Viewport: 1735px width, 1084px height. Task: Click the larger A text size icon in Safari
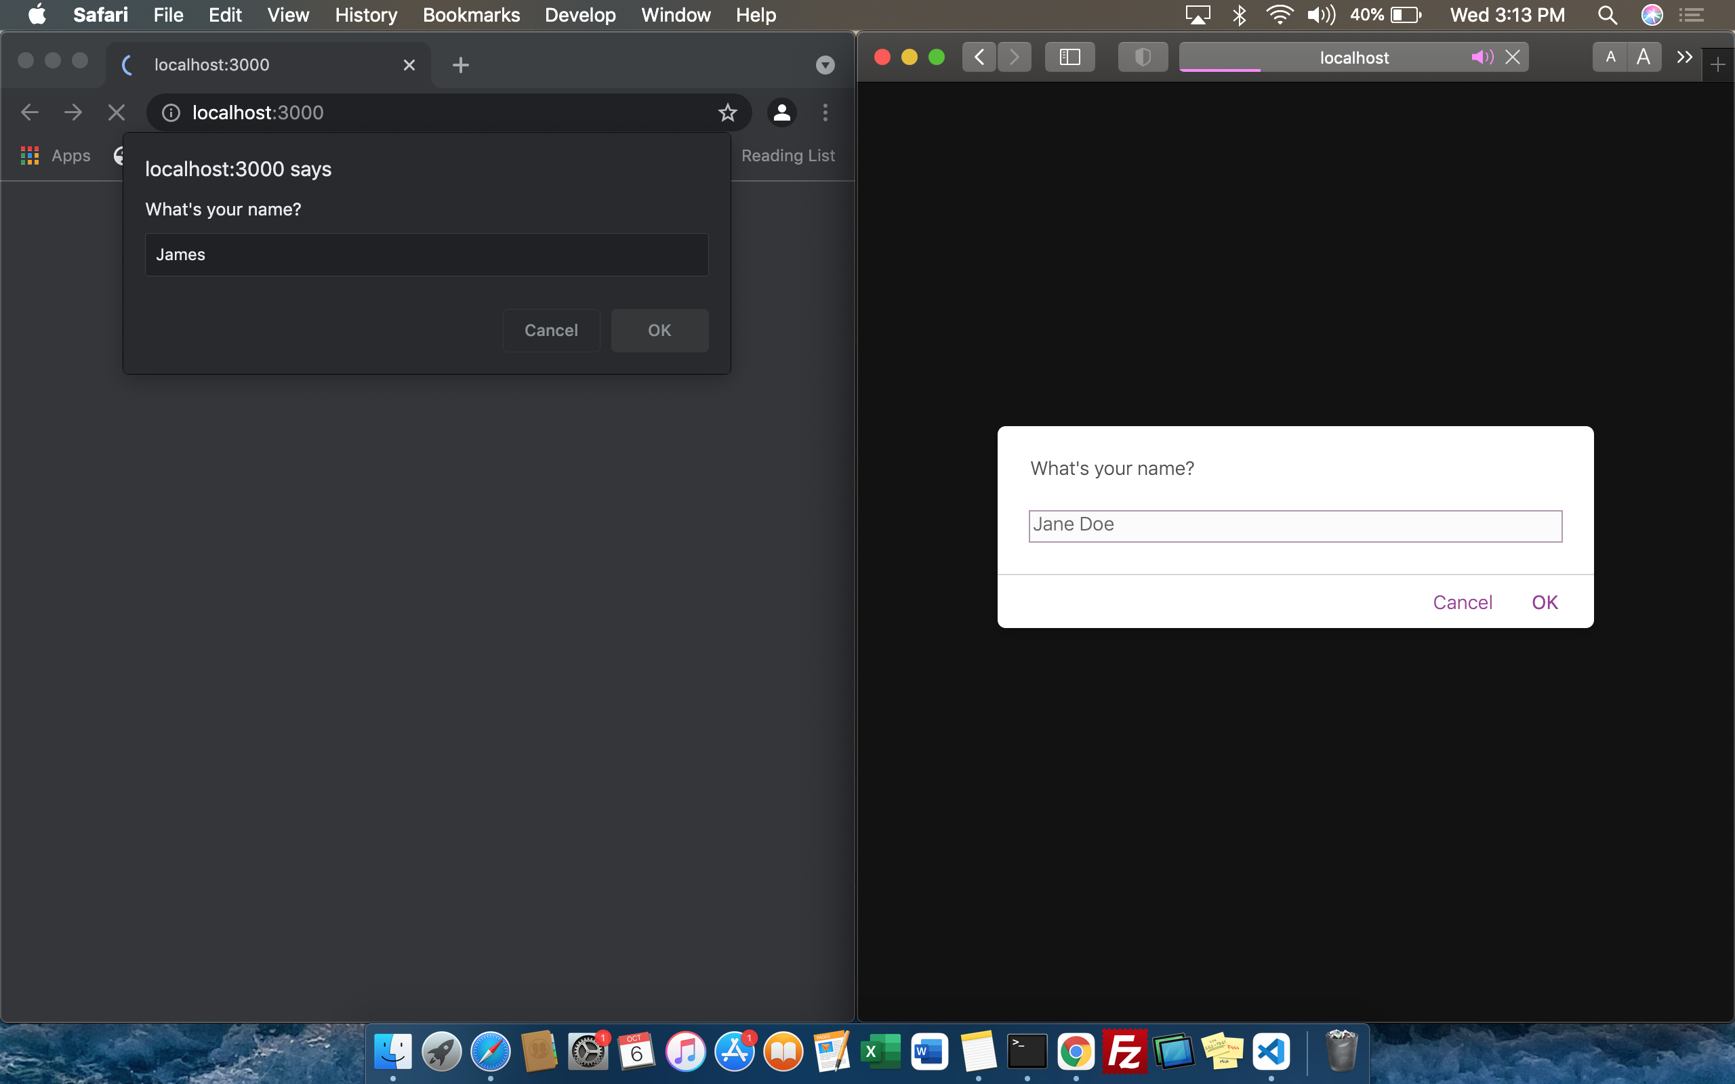tap(1644, 57)
